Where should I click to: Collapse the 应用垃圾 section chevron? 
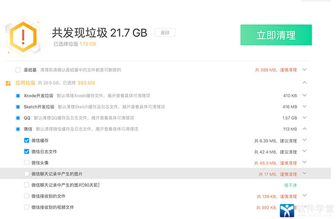click(x=305, y=82)
